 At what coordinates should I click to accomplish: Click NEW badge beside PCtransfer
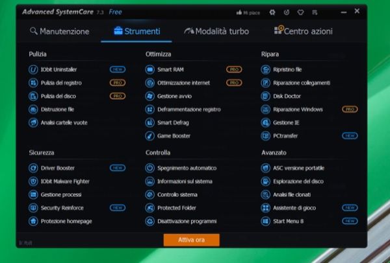[x=350, y=136]
